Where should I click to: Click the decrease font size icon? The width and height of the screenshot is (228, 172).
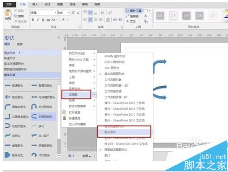click(x=78, y=13)
